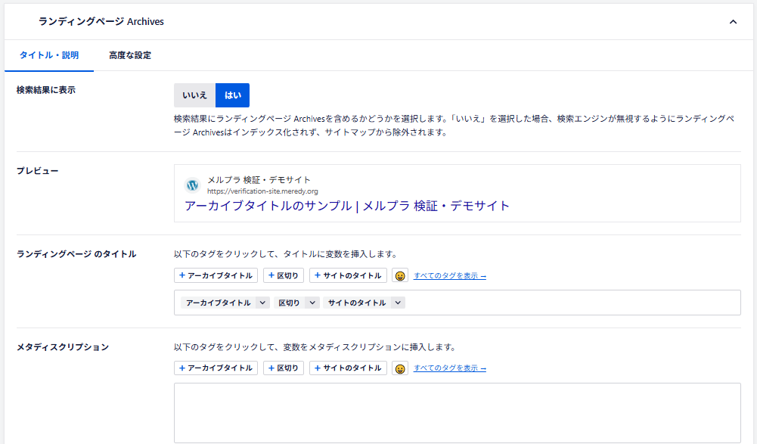Image resolution: width=757 pixels, height=444 pixels.
Task: Click the emoji picker icon in the title section
Action: coord(400,276)
